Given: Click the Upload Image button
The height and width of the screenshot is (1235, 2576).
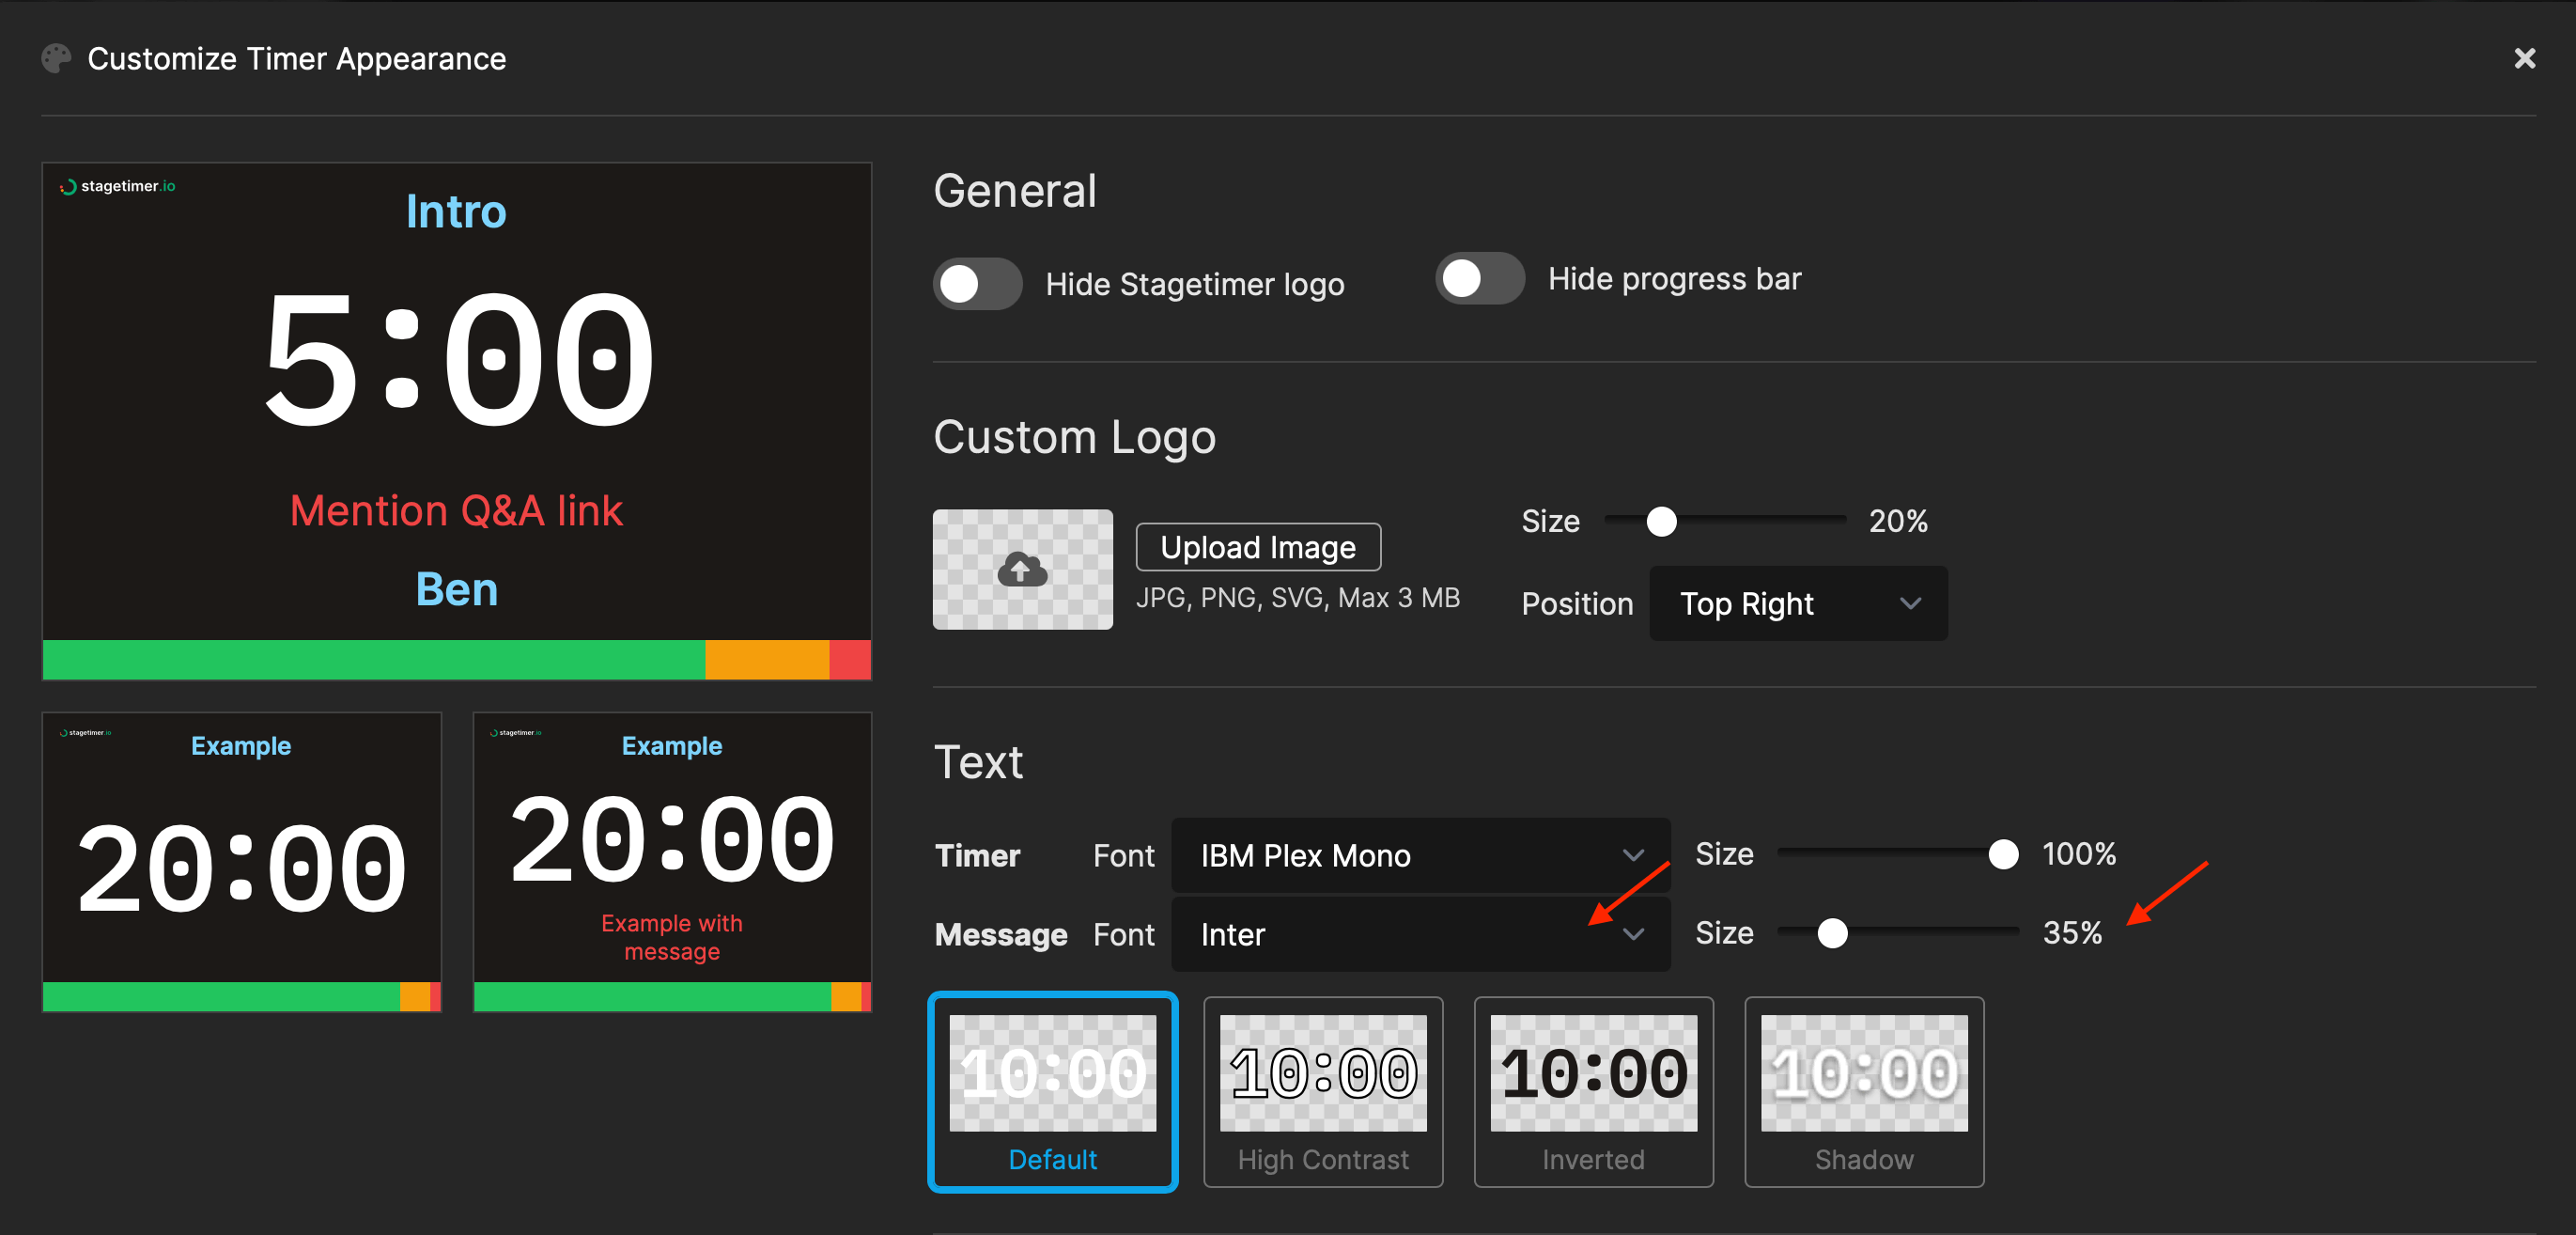Looking at the screenshot, I should (x=1258, y=547).
